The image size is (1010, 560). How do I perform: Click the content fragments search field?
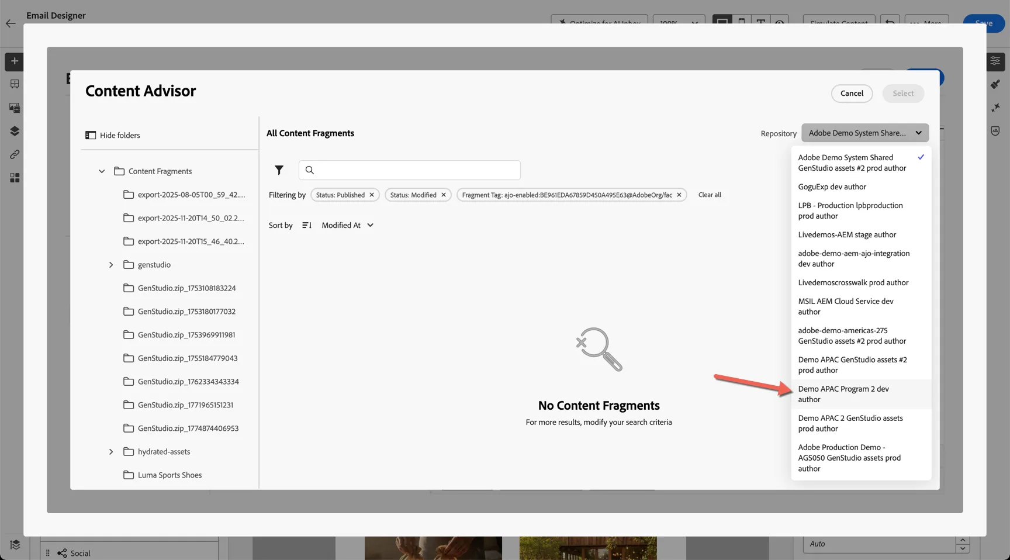(x=409, y=170)
